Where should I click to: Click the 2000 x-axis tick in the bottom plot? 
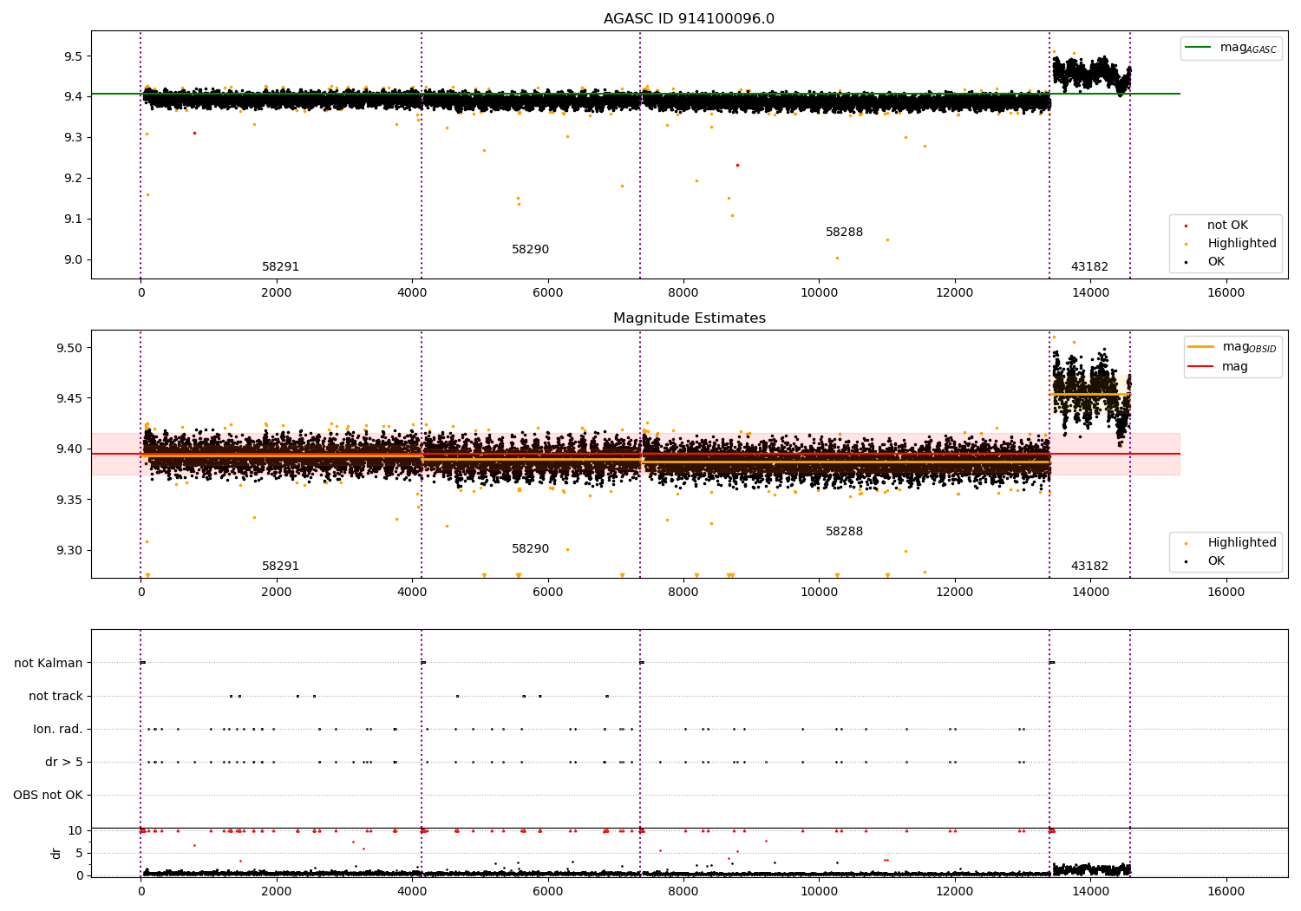click(x=277, y=892)
